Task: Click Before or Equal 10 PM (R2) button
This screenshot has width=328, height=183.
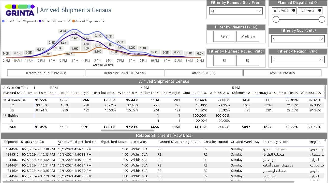Action: [x=125, y=73]
